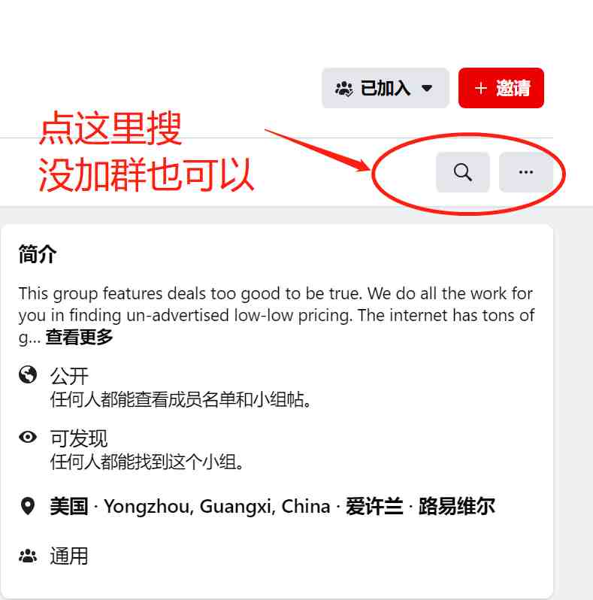This screenshot has width=593, height=600.
Task: Open the 爱许兰 location link
Action: (x=374, y=506)
